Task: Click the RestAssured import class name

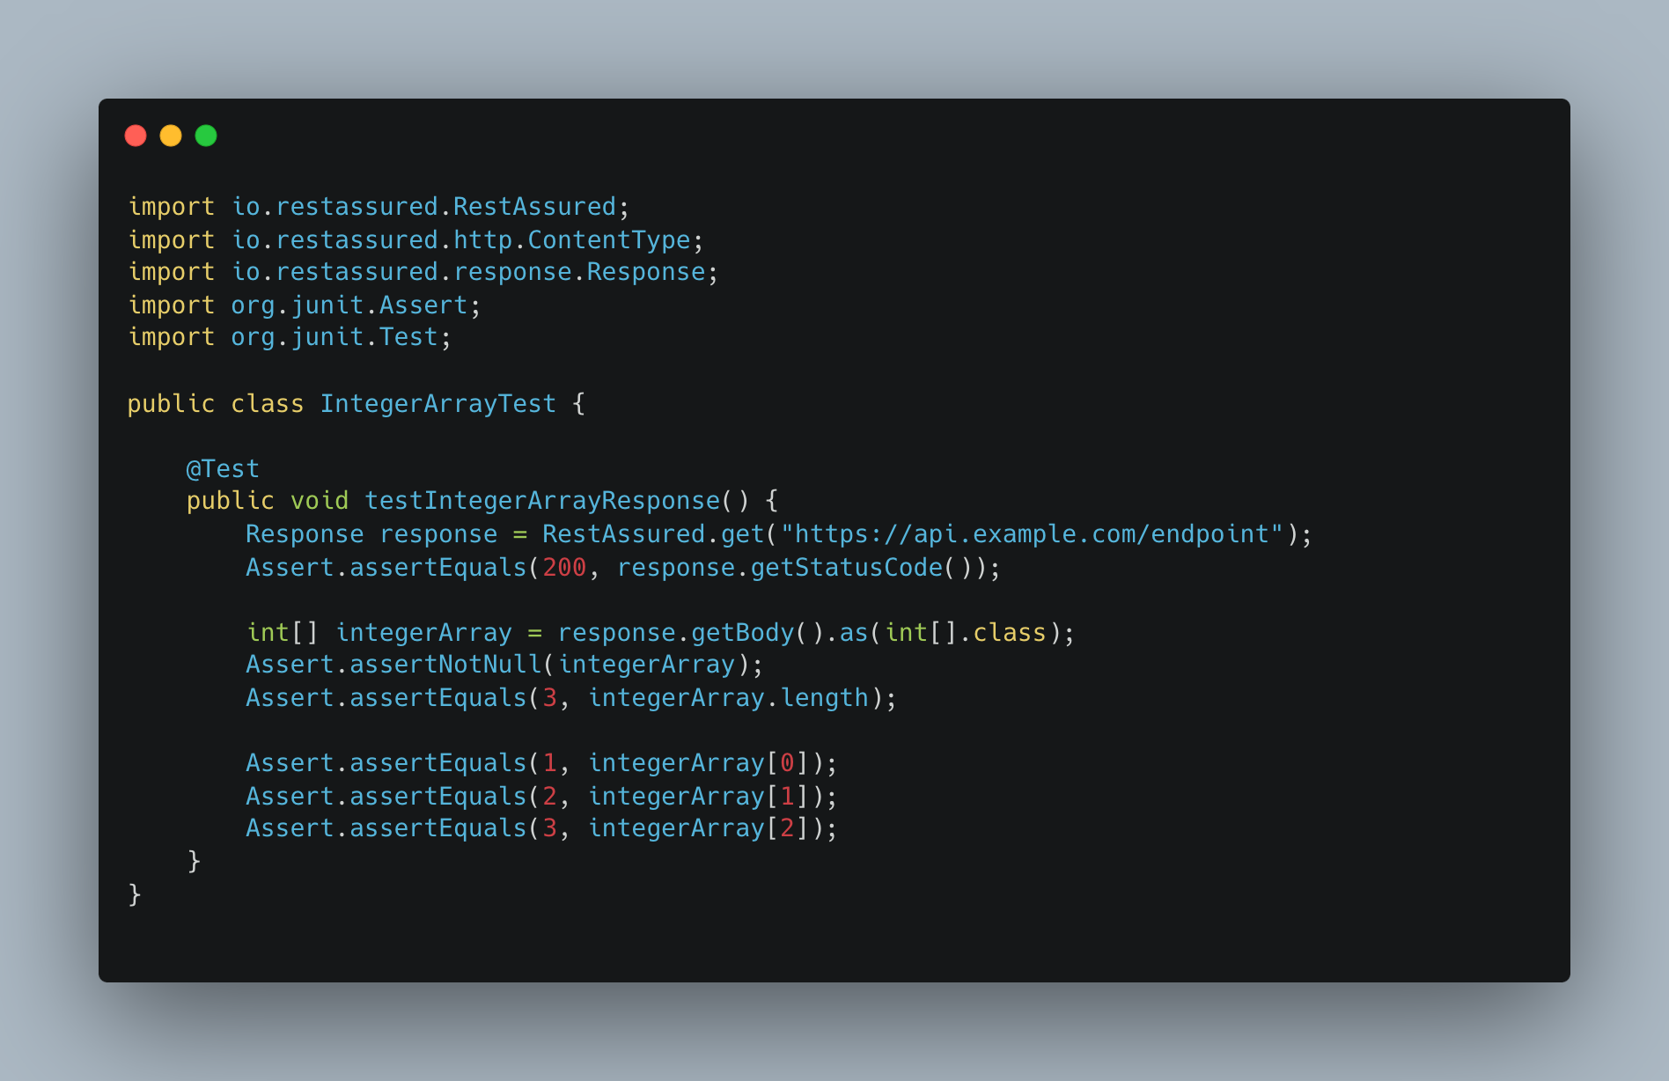Action: tap(534, 206)
